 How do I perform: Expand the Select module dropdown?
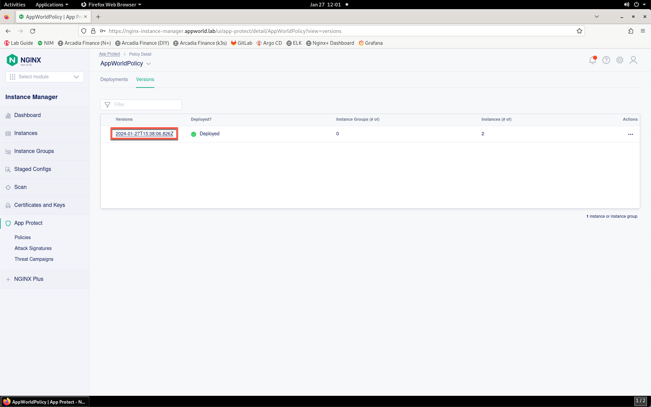(45, 77)
